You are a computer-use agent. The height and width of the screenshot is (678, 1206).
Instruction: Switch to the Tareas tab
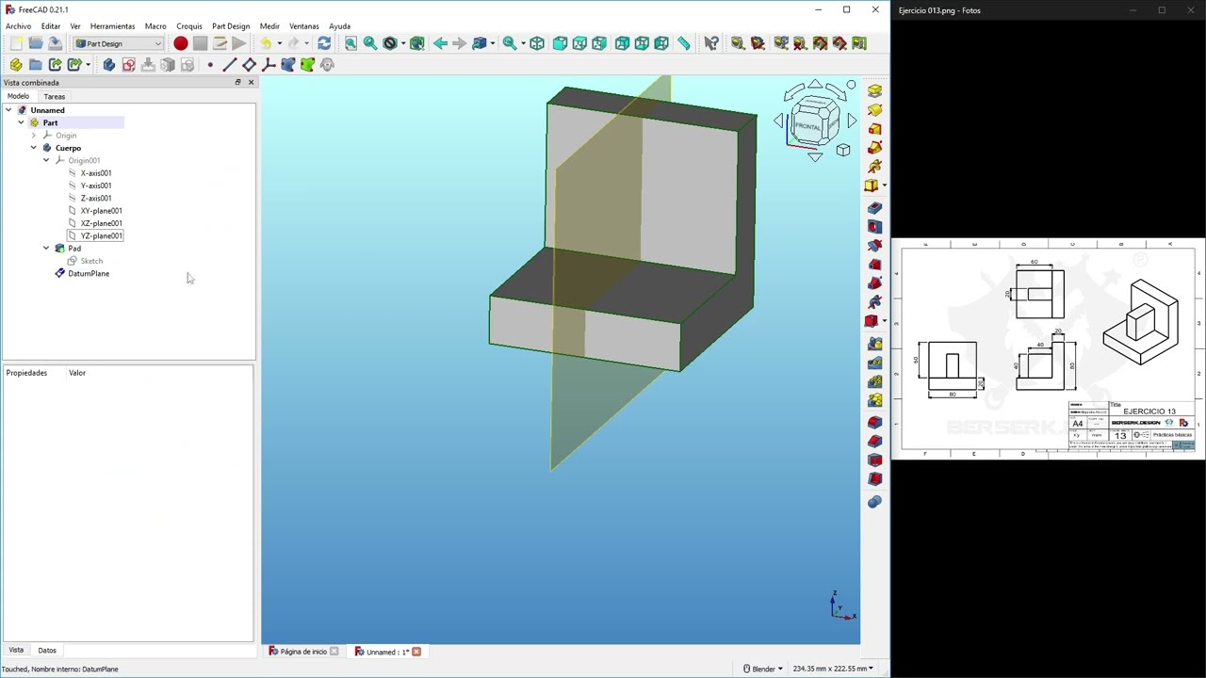point(54,96)
